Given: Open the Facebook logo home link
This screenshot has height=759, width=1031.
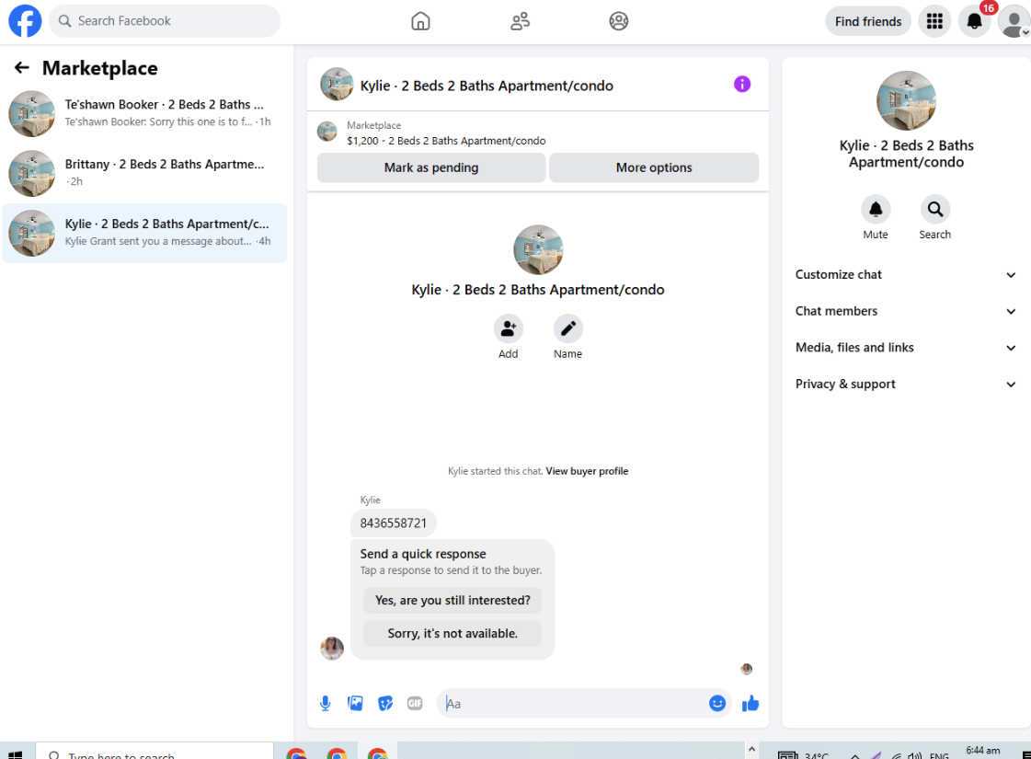Looking at the screenshot, I should point(25,21).
